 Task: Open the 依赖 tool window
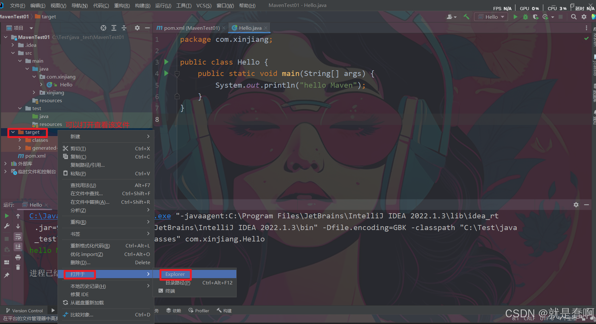coord(174,311)
